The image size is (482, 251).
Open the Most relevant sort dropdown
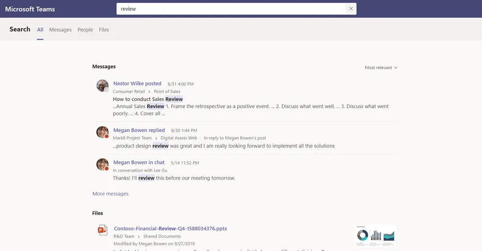(381, 68)
